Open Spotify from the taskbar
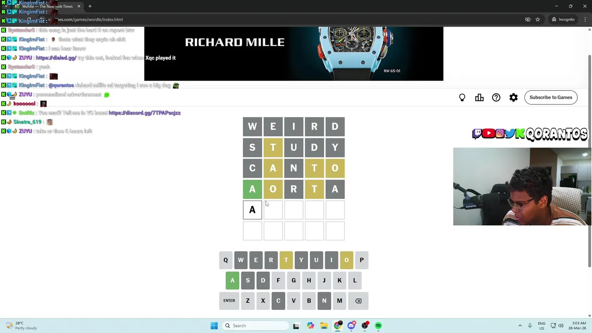 pos(378,326)
